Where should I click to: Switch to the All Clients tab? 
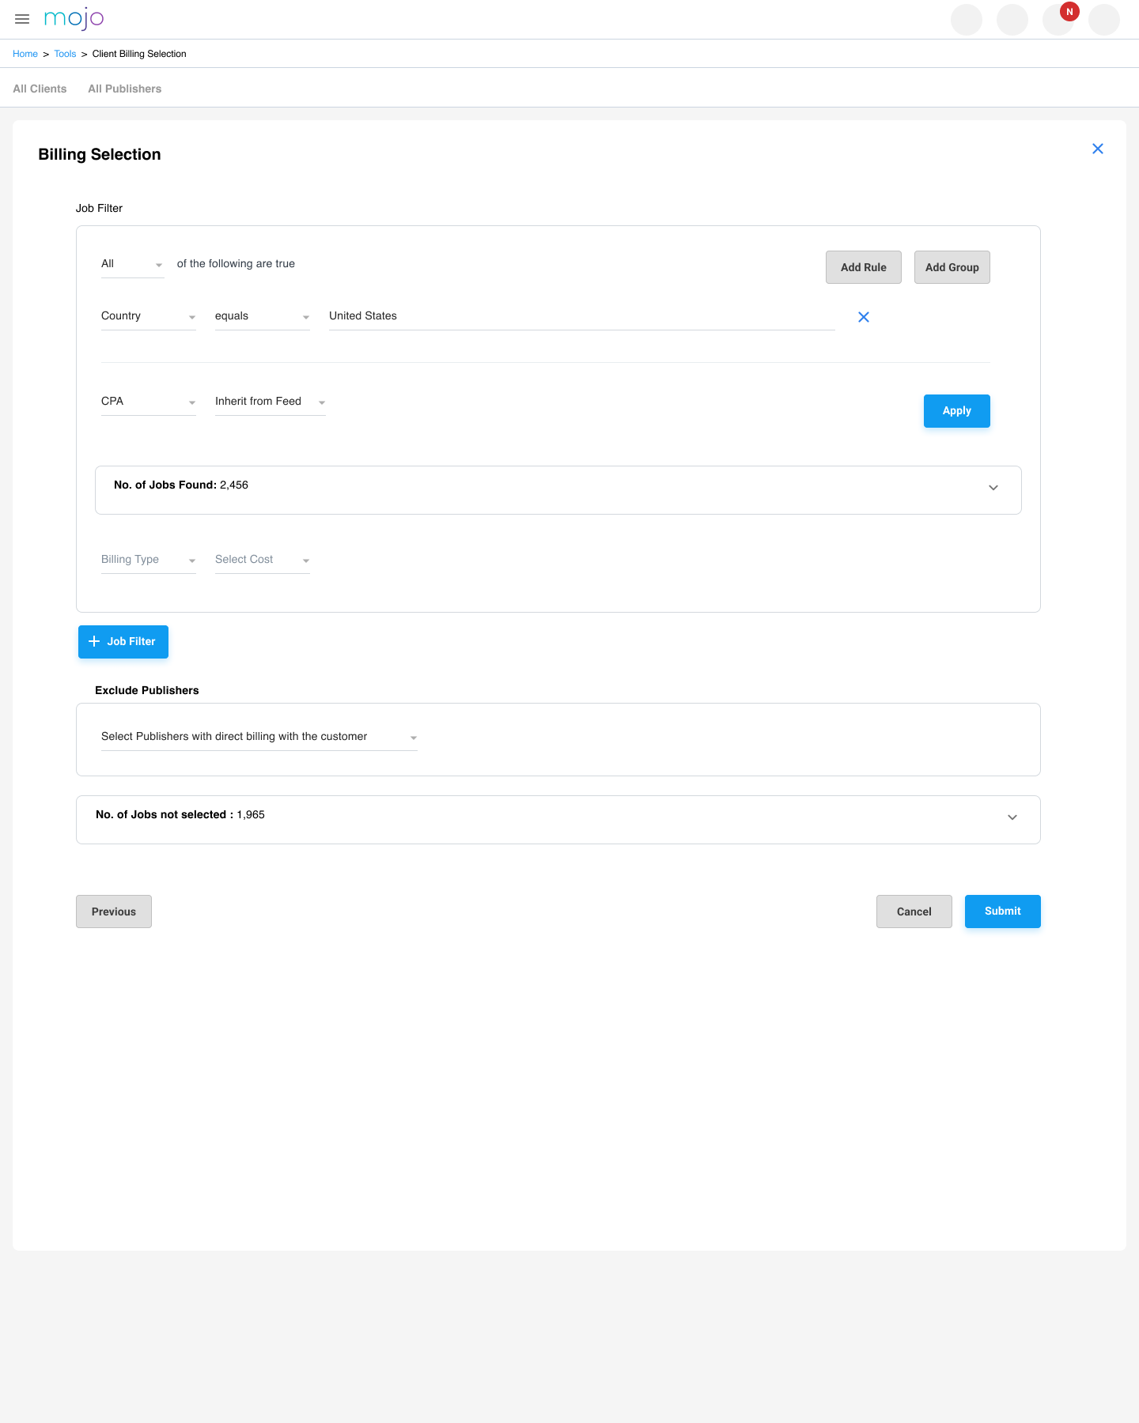tap(40, 89)
